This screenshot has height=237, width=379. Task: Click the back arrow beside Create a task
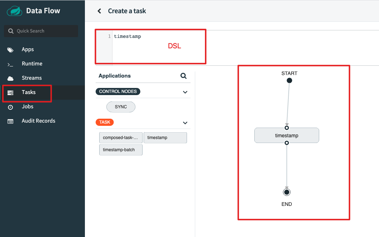tap(99, 11)
